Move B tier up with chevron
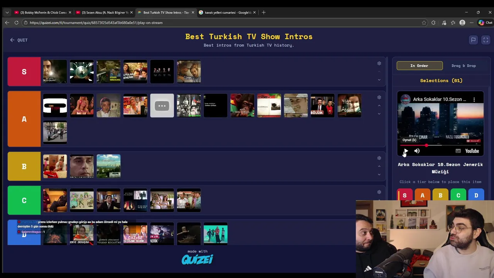 [x=379, y=166]
